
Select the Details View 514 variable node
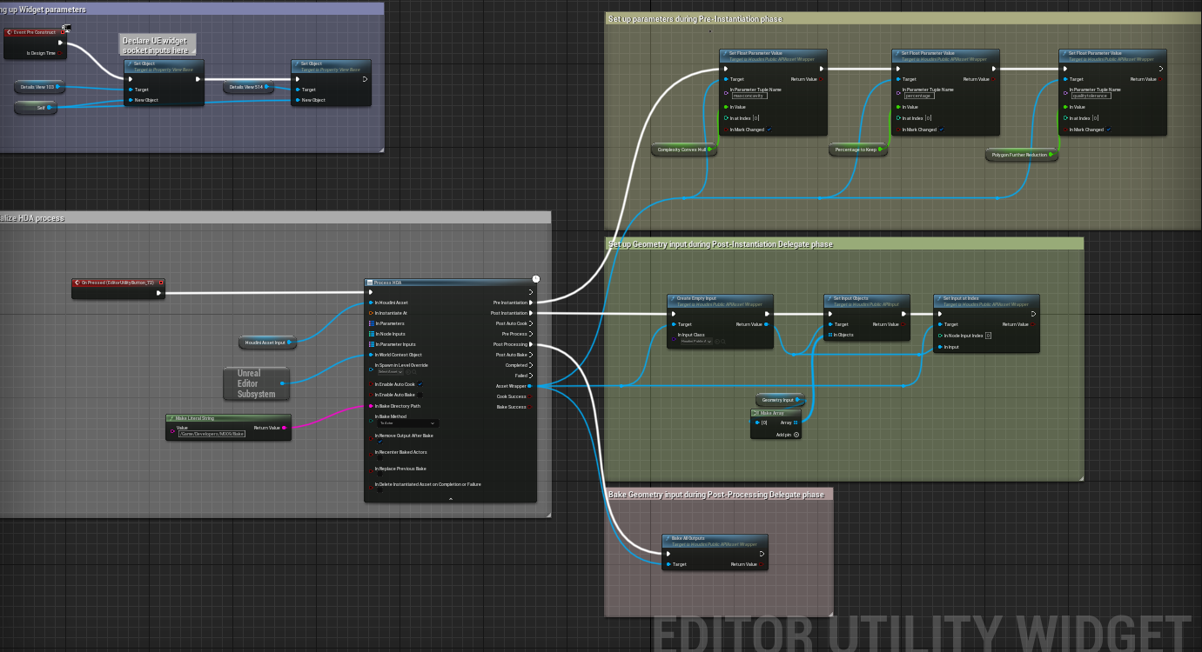[249, 87]
